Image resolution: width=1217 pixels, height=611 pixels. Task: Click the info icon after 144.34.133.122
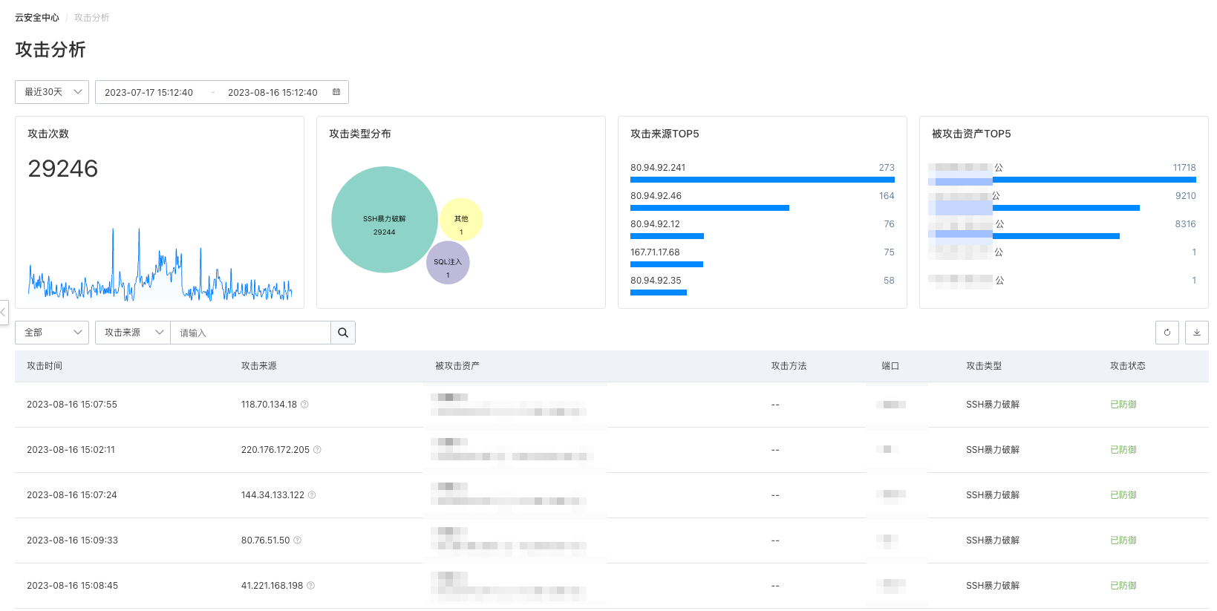coord(312,495)
